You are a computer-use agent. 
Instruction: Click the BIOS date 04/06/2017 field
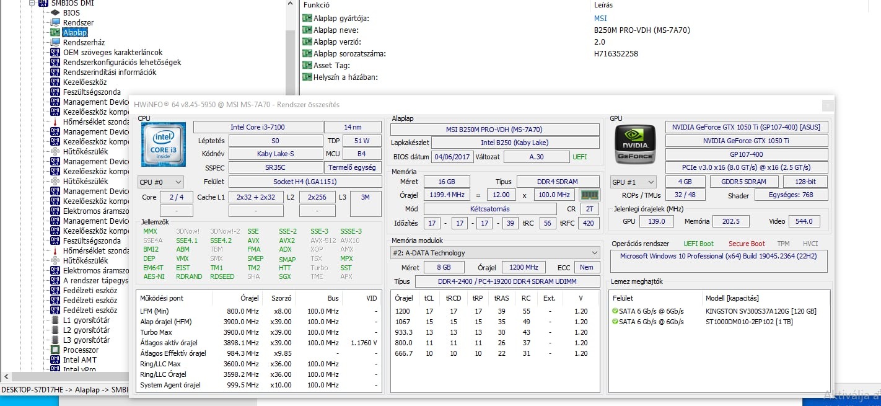(452, 157)
